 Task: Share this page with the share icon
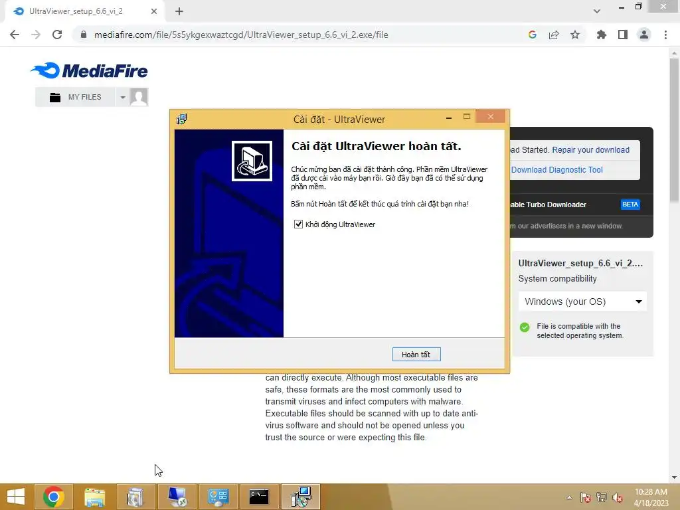tap(554, 35)
